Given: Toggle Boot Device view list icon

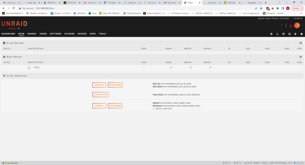Looking at the screenshot, I should 300,57.
